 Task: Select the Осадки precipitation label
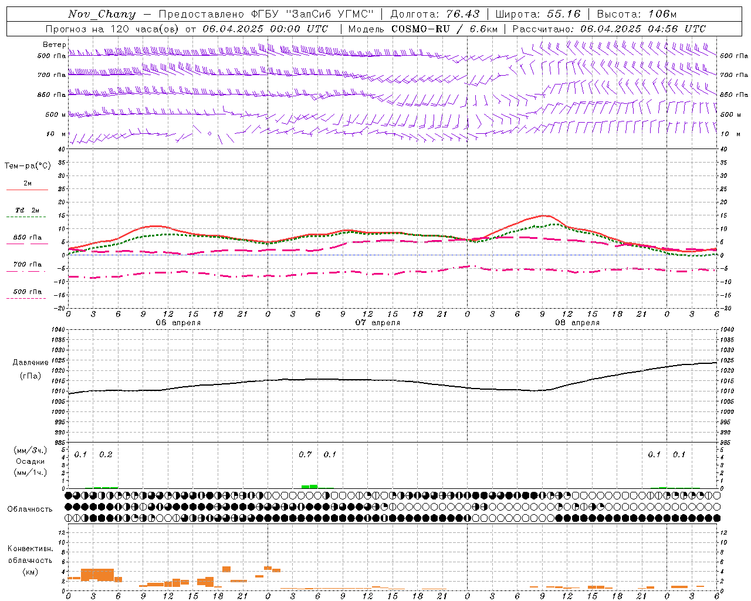[31, 461]
